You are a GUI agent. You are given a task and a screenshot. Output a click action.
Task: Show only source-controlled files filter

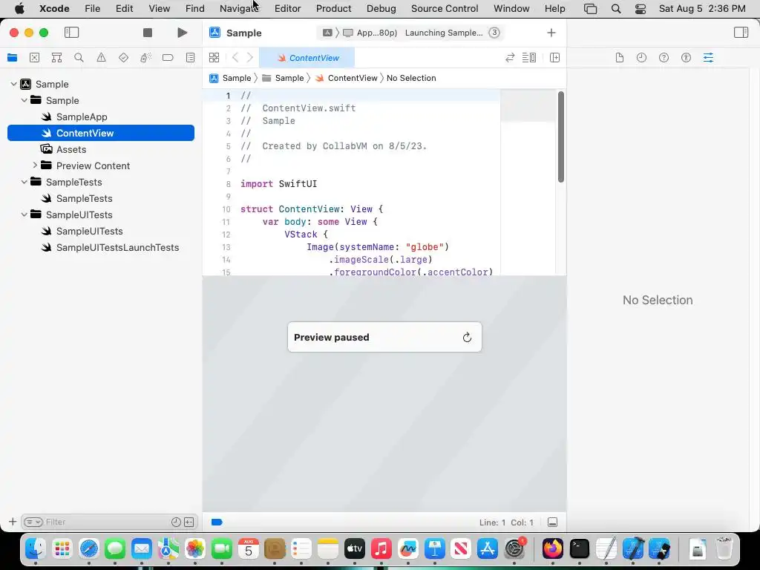click(189, 522)
